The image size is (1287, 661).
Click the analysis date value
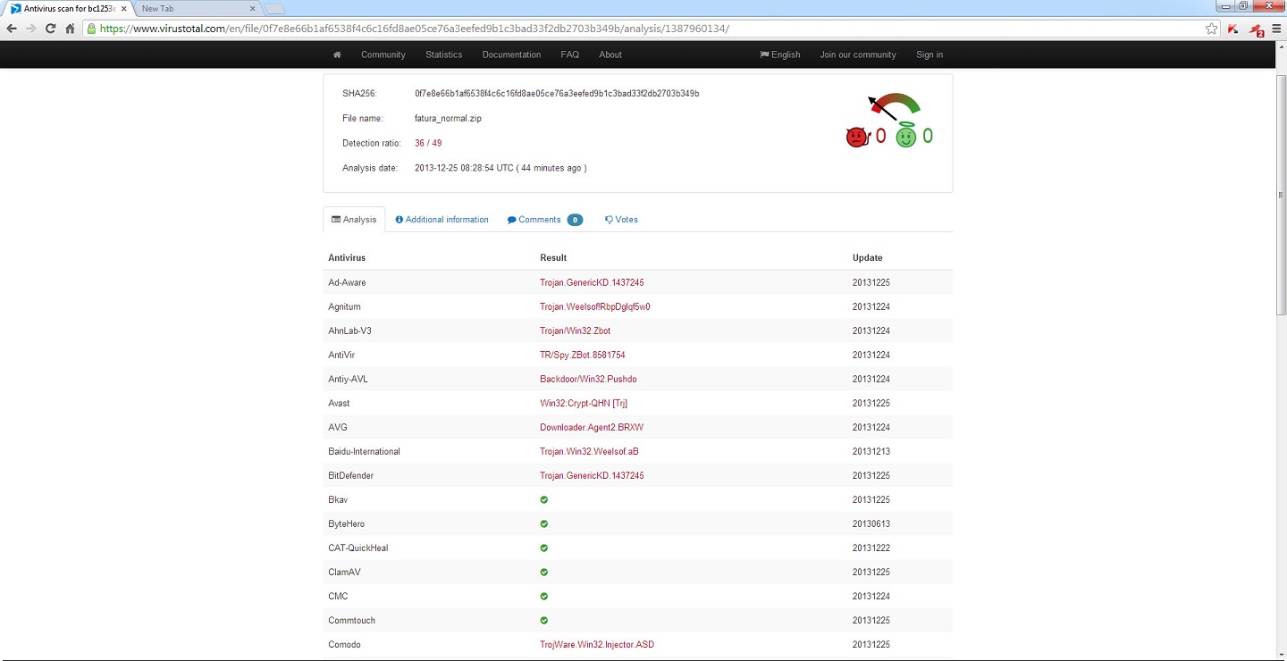pos(500,168)
